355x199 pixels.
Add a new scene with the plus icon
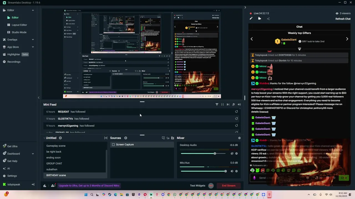click(x=60, y=138)
